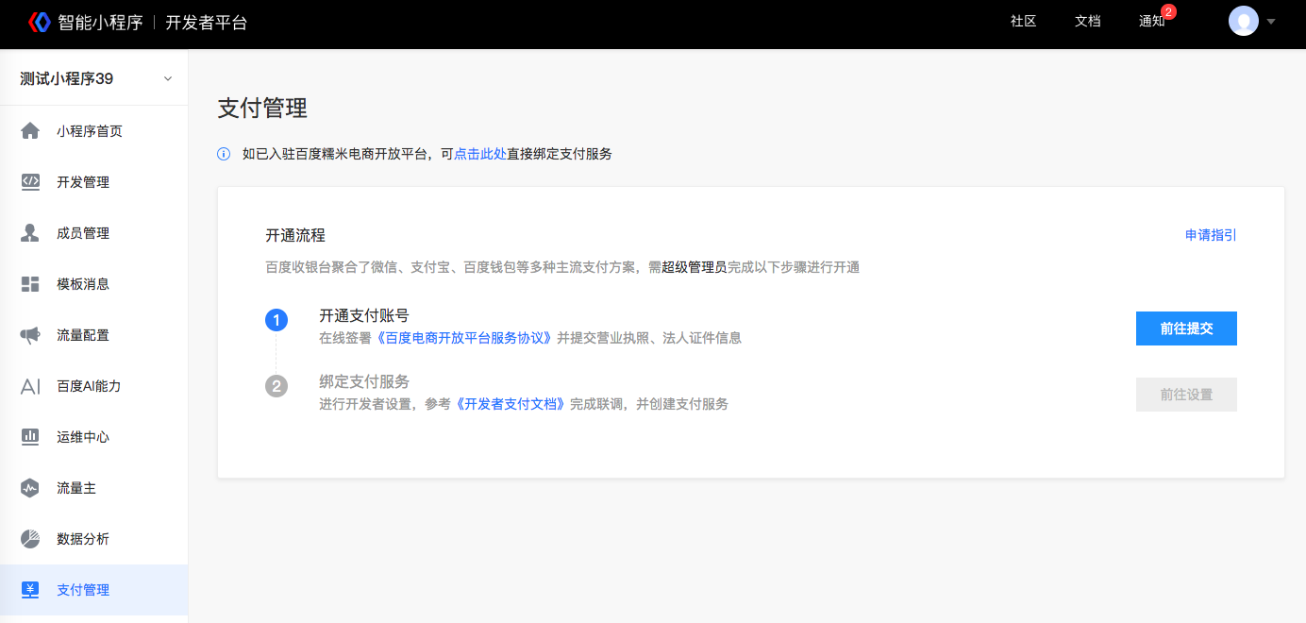Select the 小程序首页 home icon
Screen dimensions: 1306x623
click(x=29, y=130)
